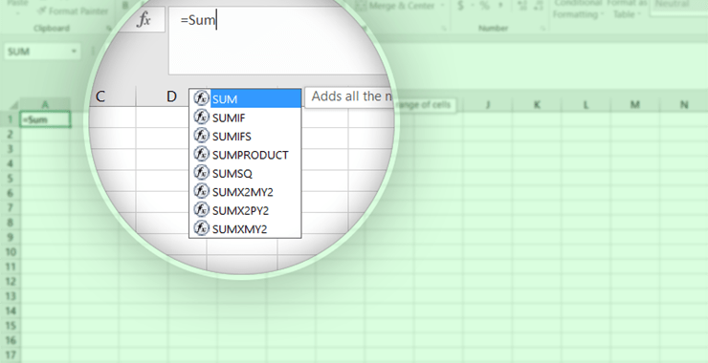The height and width of the screenshot is (363, 708).
Task: Select magnified column C header
Action: click(100, 96)
